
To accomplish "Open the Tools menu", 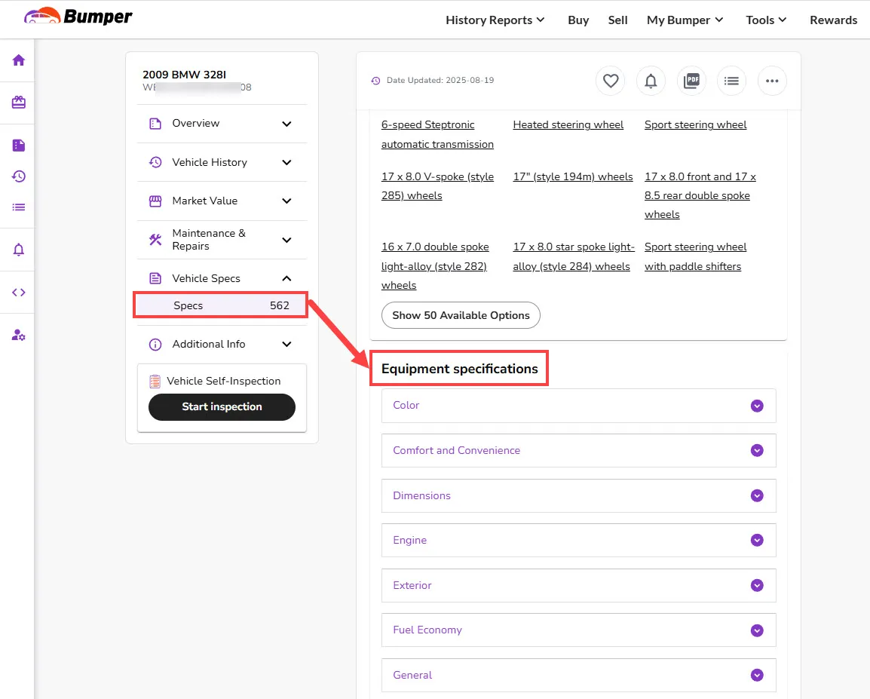I will click(765, 20).
